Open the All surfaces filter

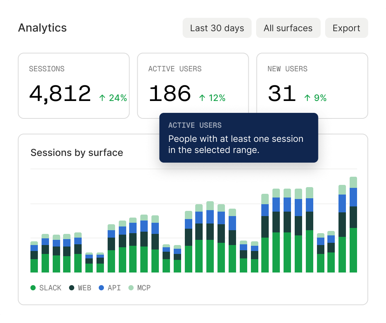pos(288,28)
